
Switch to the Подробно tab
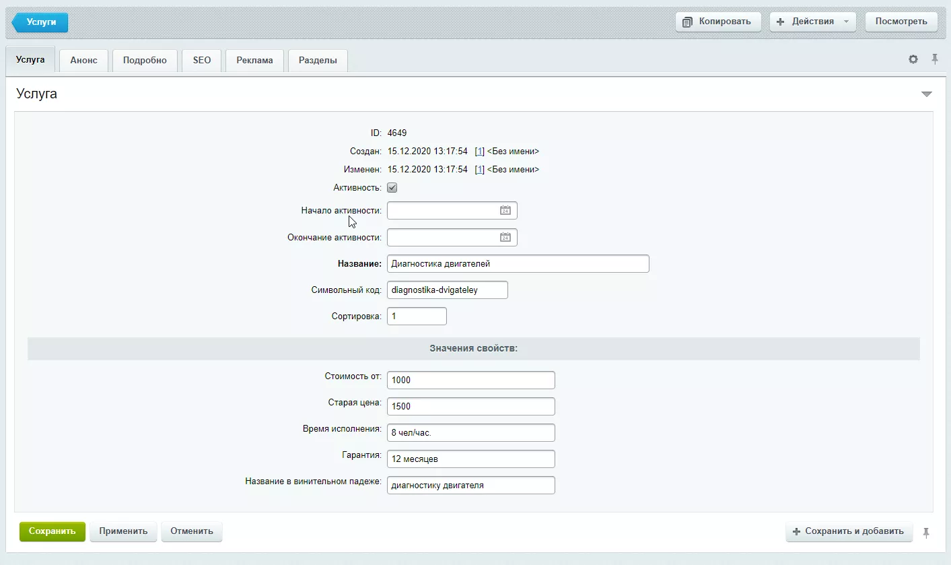click(x=145, y=60)
